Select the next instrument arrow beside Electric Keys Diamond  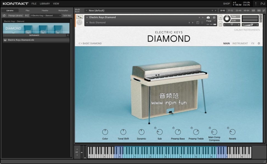pos(203,17)
